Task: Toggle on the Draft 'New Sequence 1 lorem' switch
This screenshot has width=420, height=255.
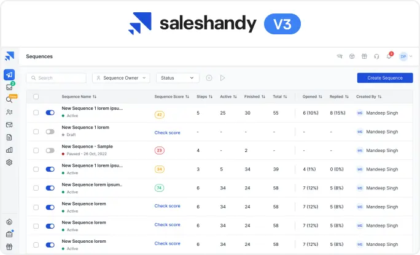Action: (x=50, y=132)
